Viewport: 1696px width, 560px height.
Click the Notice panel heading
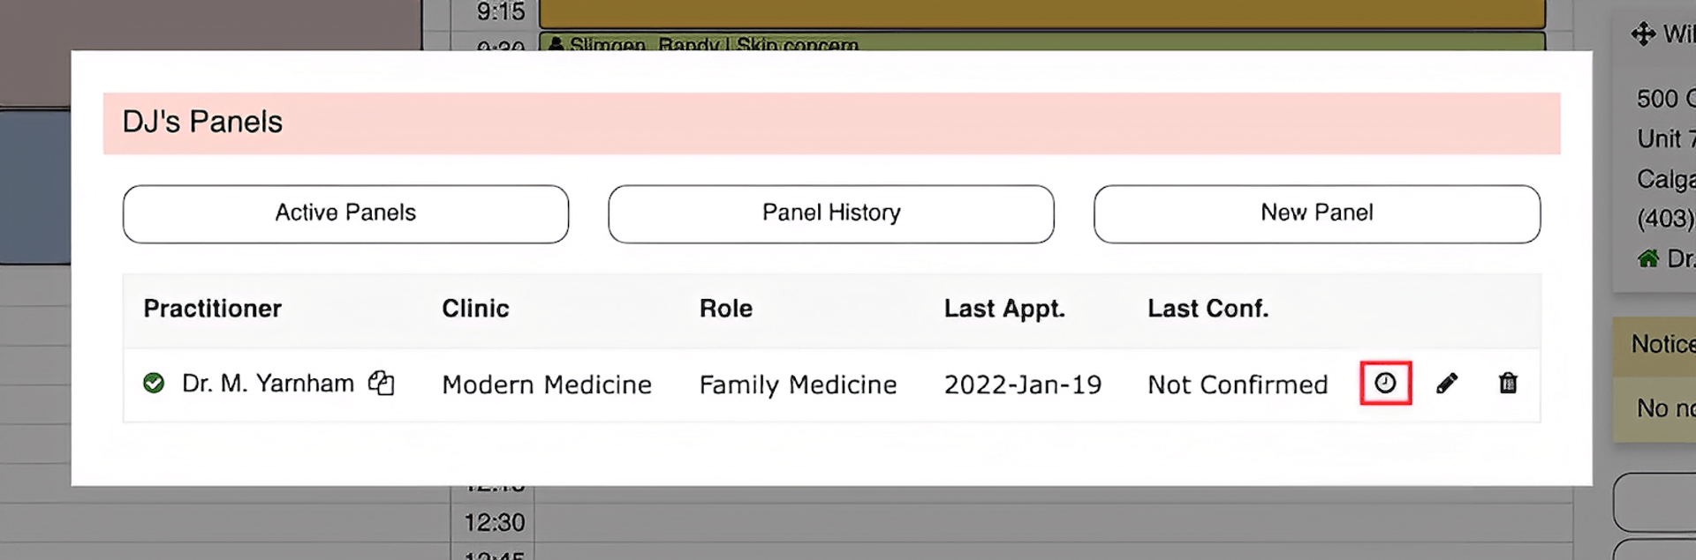click(x=1662, y=344)
